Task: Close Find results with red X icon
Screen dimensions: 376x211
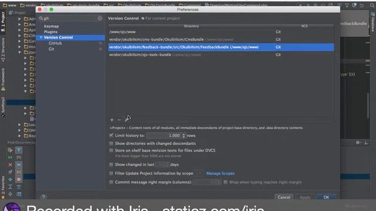Action: (x=11, y=165)
